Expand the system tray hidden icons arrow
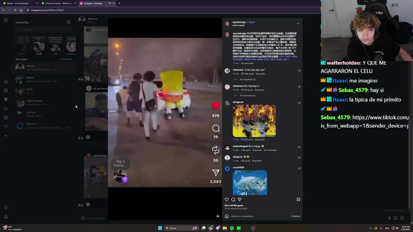This screenshot has width=413, height=232. (x=370, y=228)
